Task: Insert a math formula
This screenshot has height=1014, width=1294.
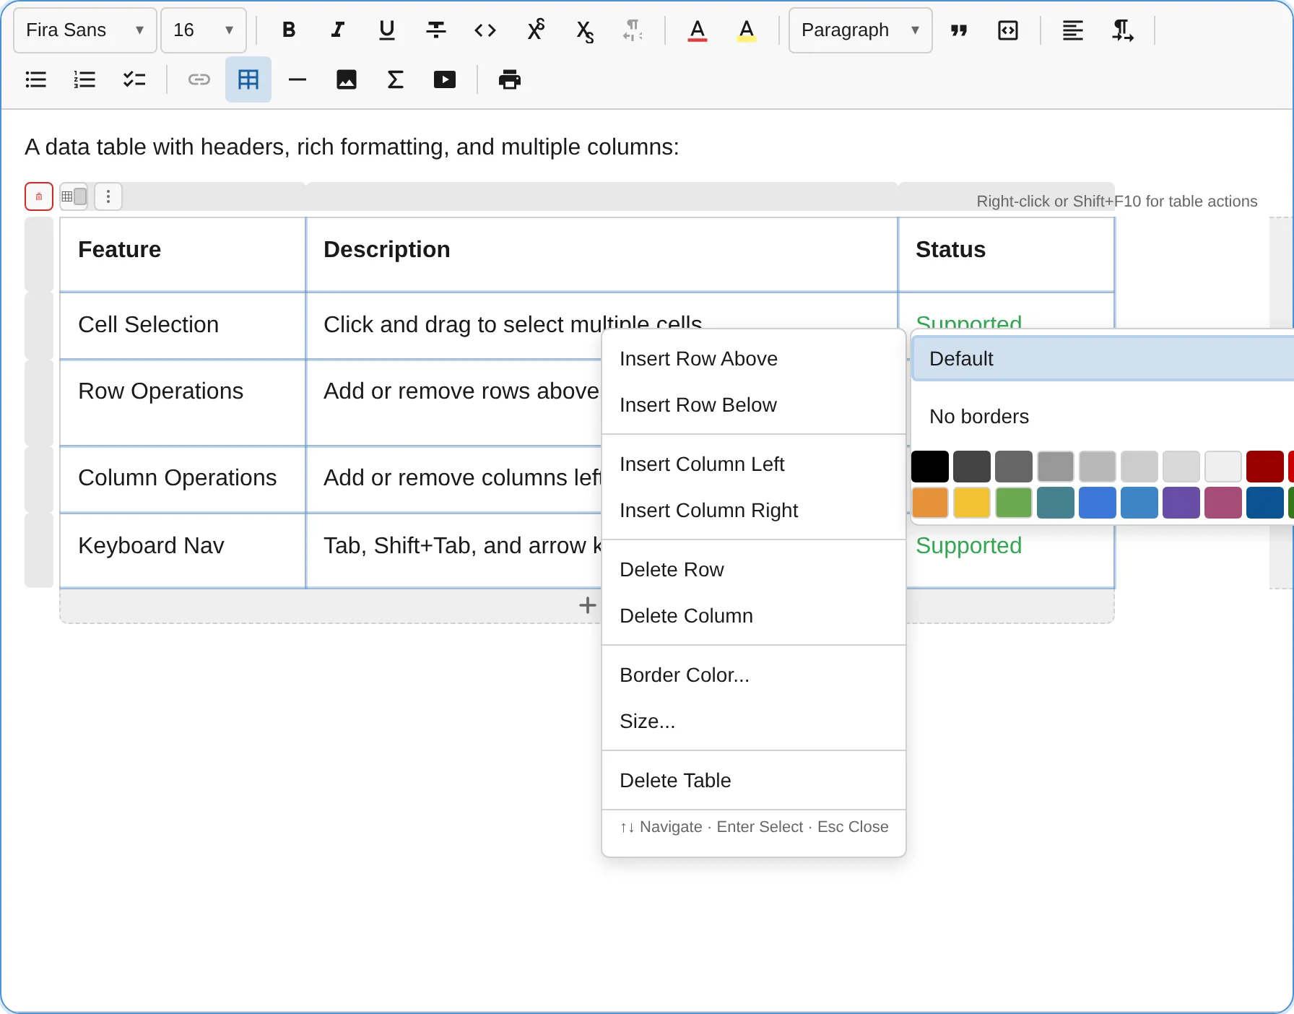Action: [396, 79]
